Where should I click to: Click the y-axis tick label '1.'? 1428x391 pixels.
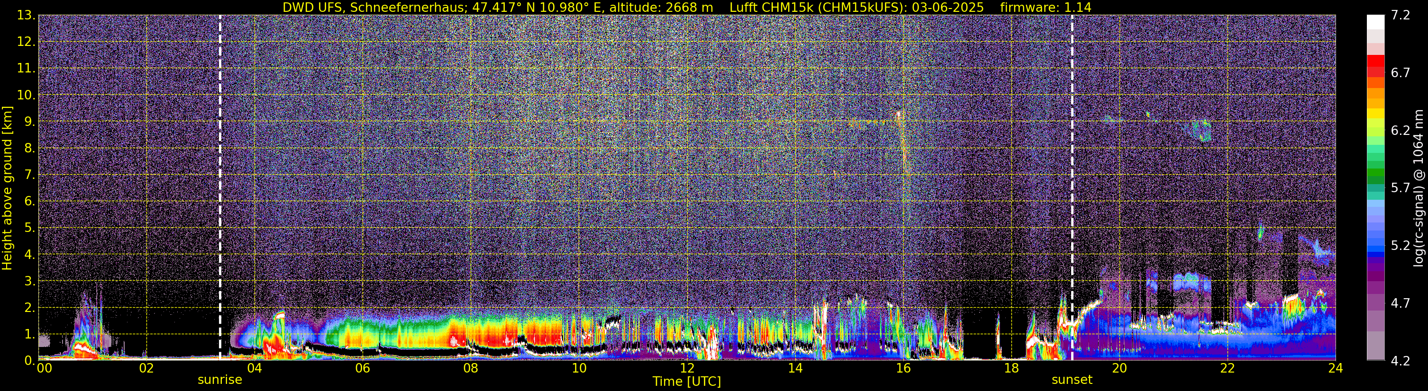pyautogui.click(x=29, y=335)
